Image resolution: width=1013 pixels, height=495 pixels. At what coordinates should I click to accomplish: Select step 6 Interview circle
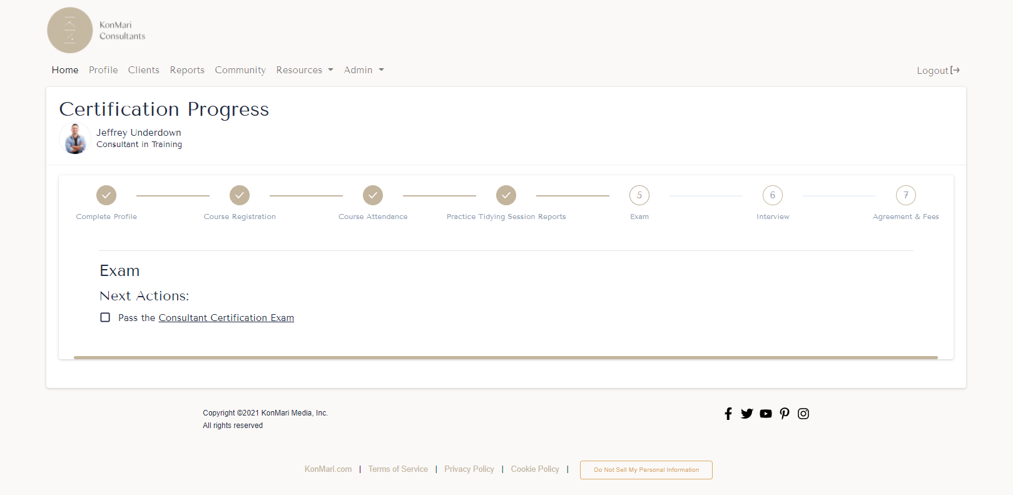tap(773, 195)
